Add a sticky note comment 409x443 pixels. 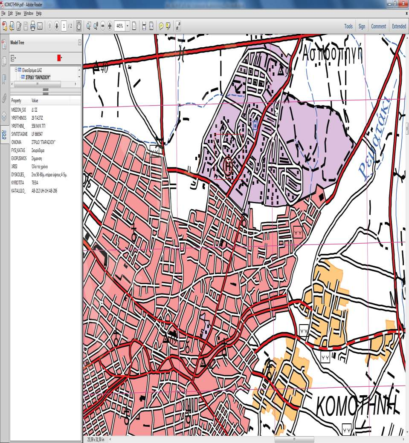pos(161,26)
